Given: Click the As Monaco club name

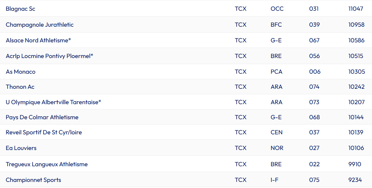Looking at the screenshot, I should tap(21, 72).
